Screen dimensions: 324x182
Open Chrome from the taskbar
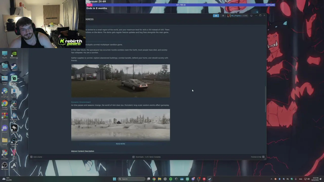(x=154, y=179)
